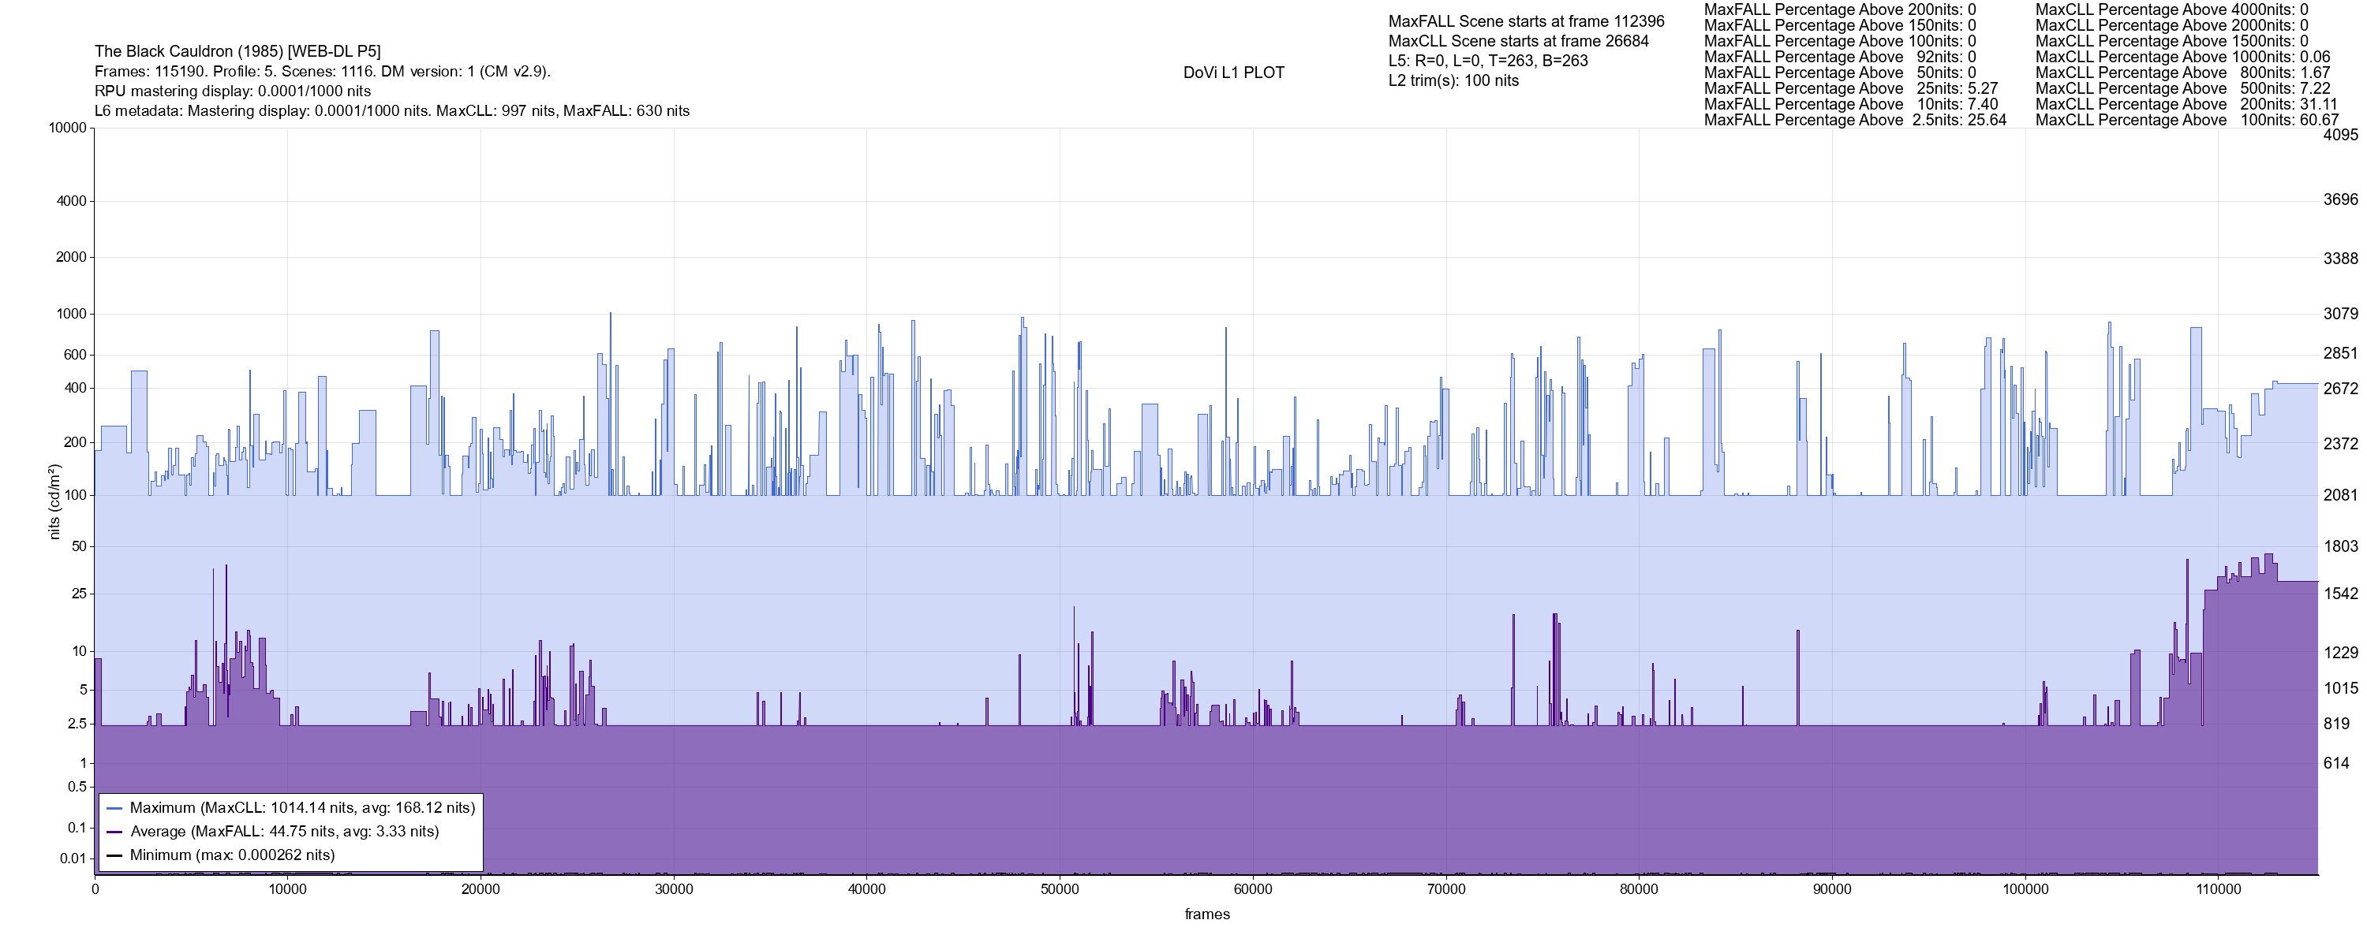Select the Maximum MaxCLL legend entry text
This screenshot has width=2367, height=946.
point(302,808)
